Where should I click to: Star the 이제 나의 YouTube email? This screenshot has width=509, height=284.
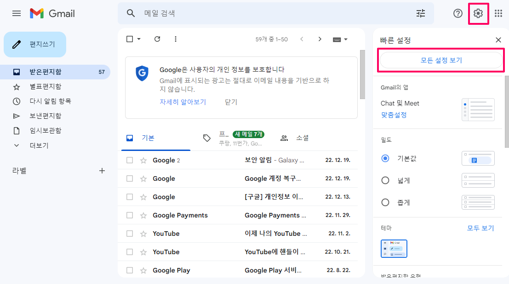click(143, 234)
